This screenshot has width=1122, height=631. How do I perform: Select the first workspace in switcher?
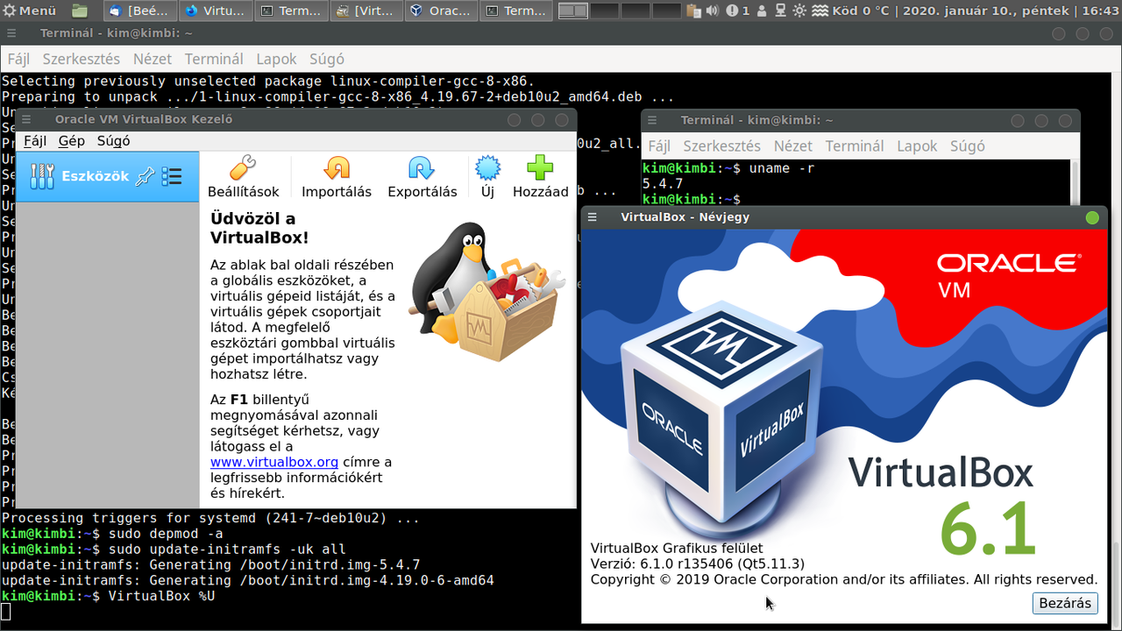(573, 11)
